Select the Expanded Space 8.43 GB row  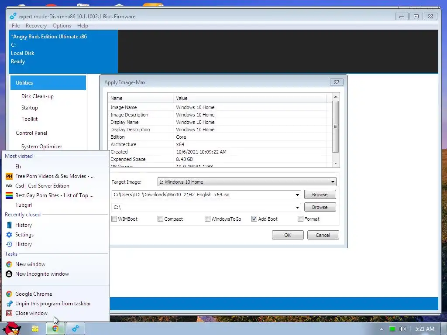218,159
